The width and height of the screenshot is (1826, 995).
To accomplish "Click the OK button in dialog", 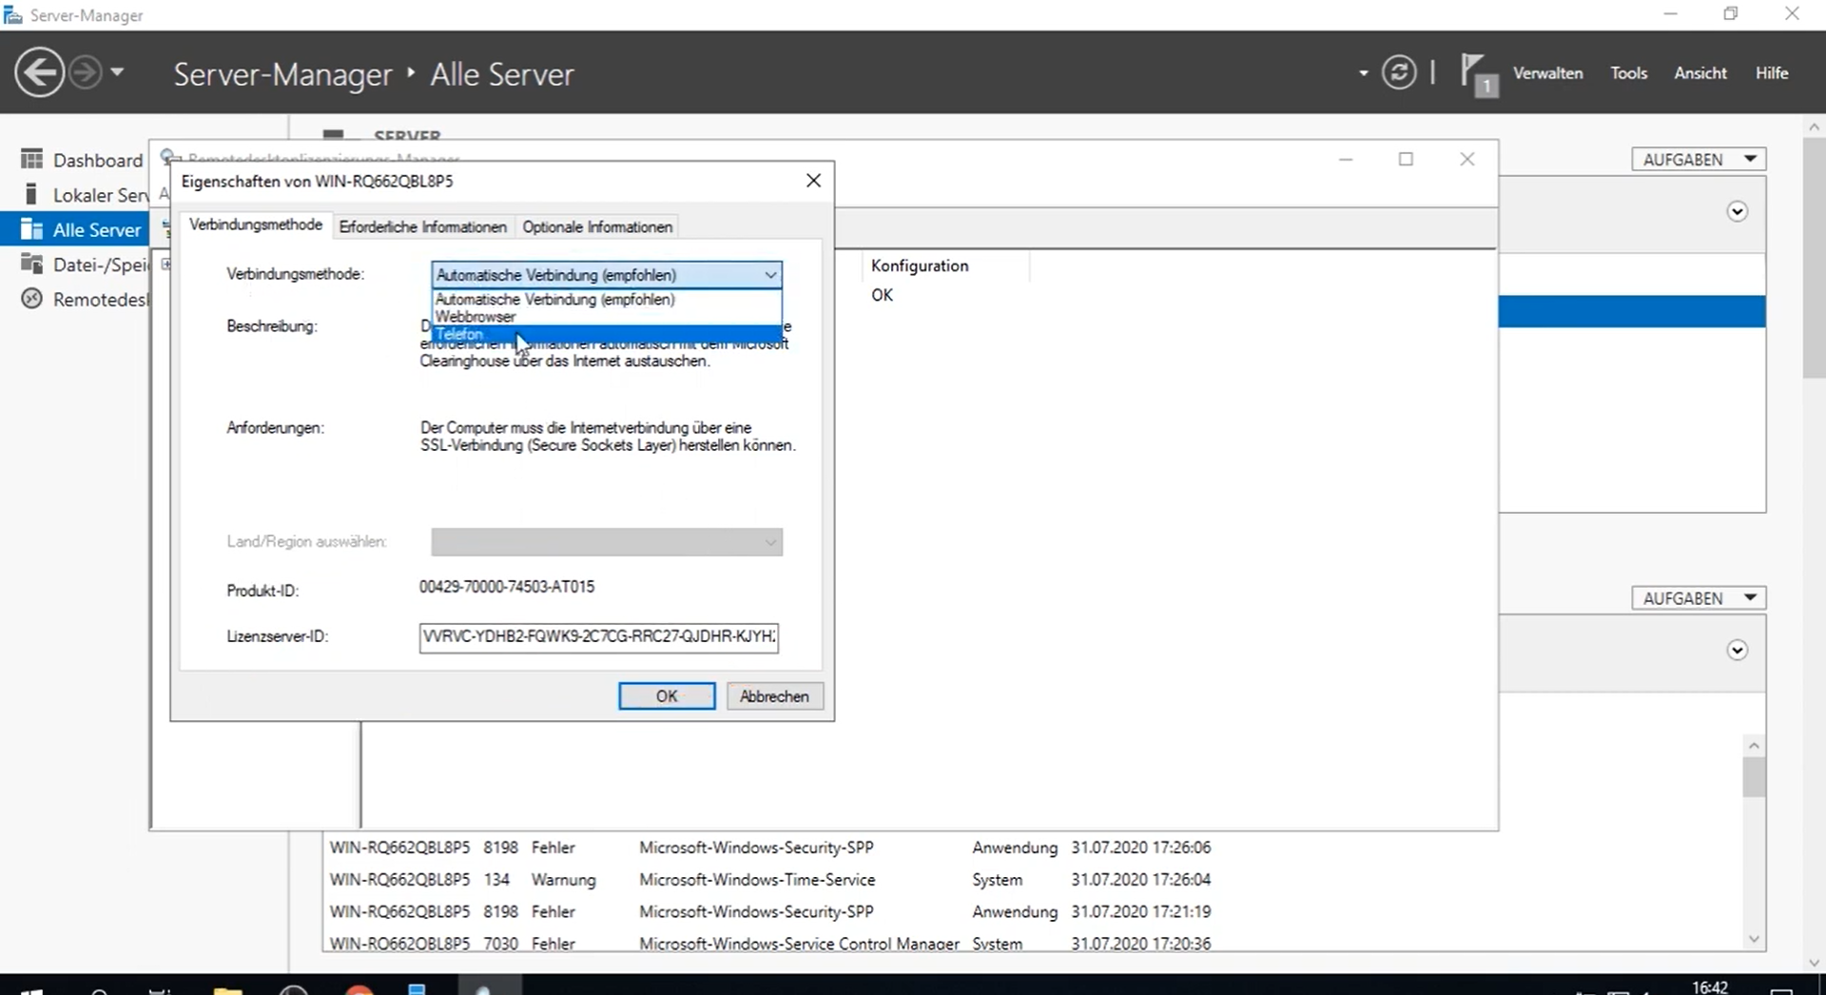I will point(666,696).
